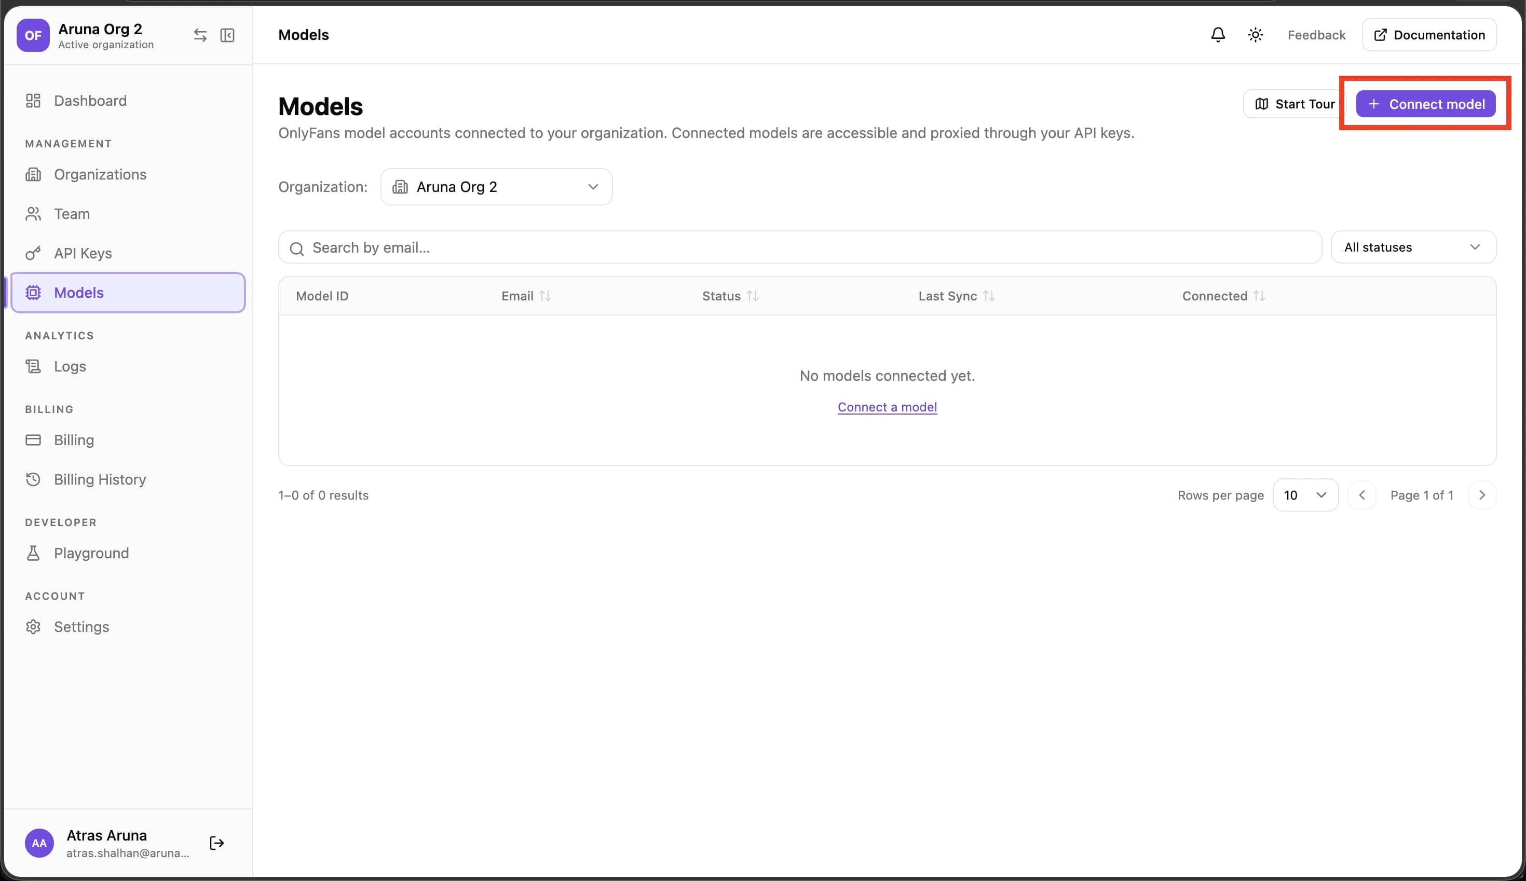Screen dimensions: 1526x881
Task: Log out using the exit icon
Action: pos(217,843)
